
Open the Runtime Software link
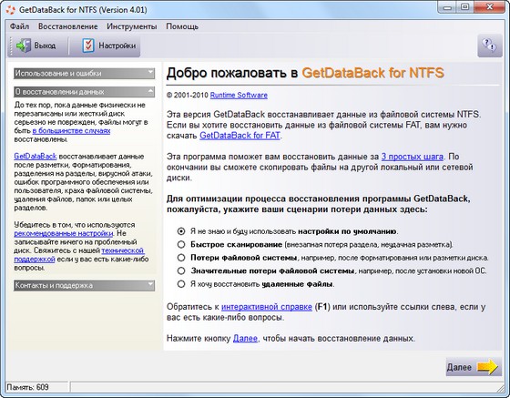coord(239,96)
